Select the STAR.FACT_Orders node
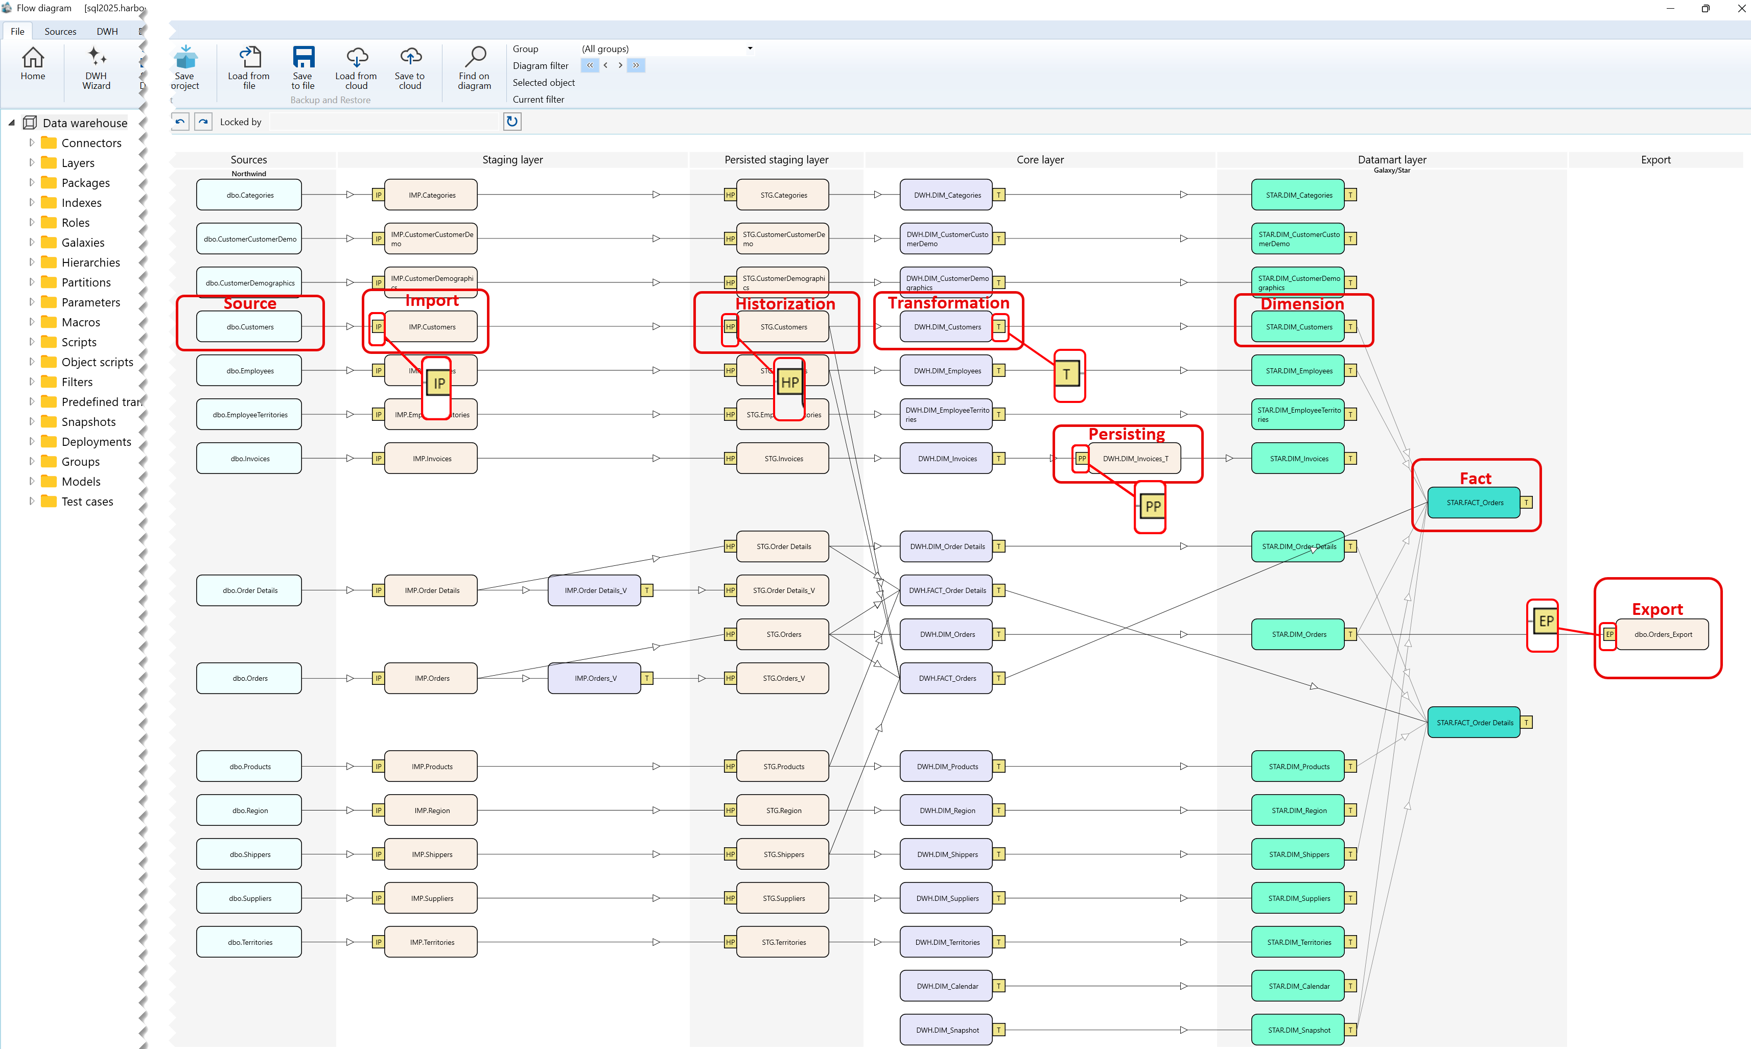This screenshot has width=1751, height=1049. pyautogui.click(x=1474, y=503)
